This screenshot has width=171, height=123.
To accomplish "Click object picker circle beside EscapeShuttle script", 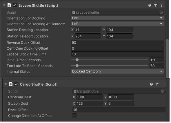I will click(x=161, y=12).
